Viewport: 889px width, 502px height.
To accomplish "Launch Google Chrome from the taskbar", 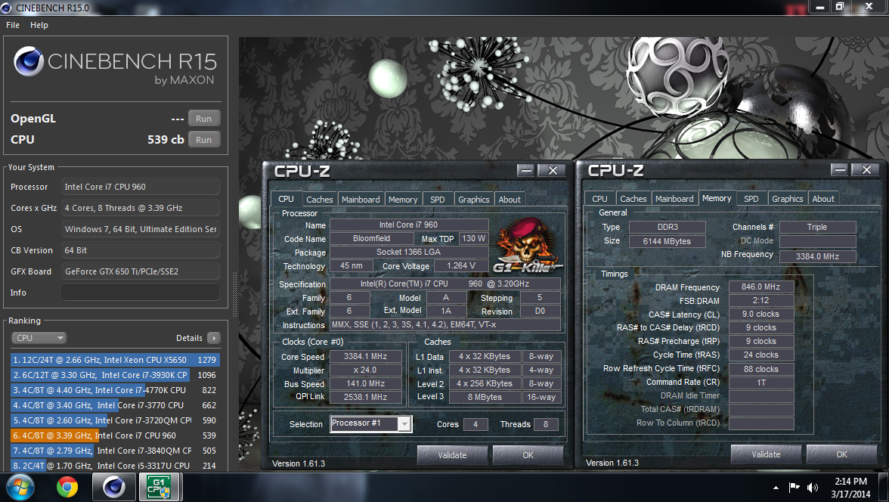I will 67,487.
